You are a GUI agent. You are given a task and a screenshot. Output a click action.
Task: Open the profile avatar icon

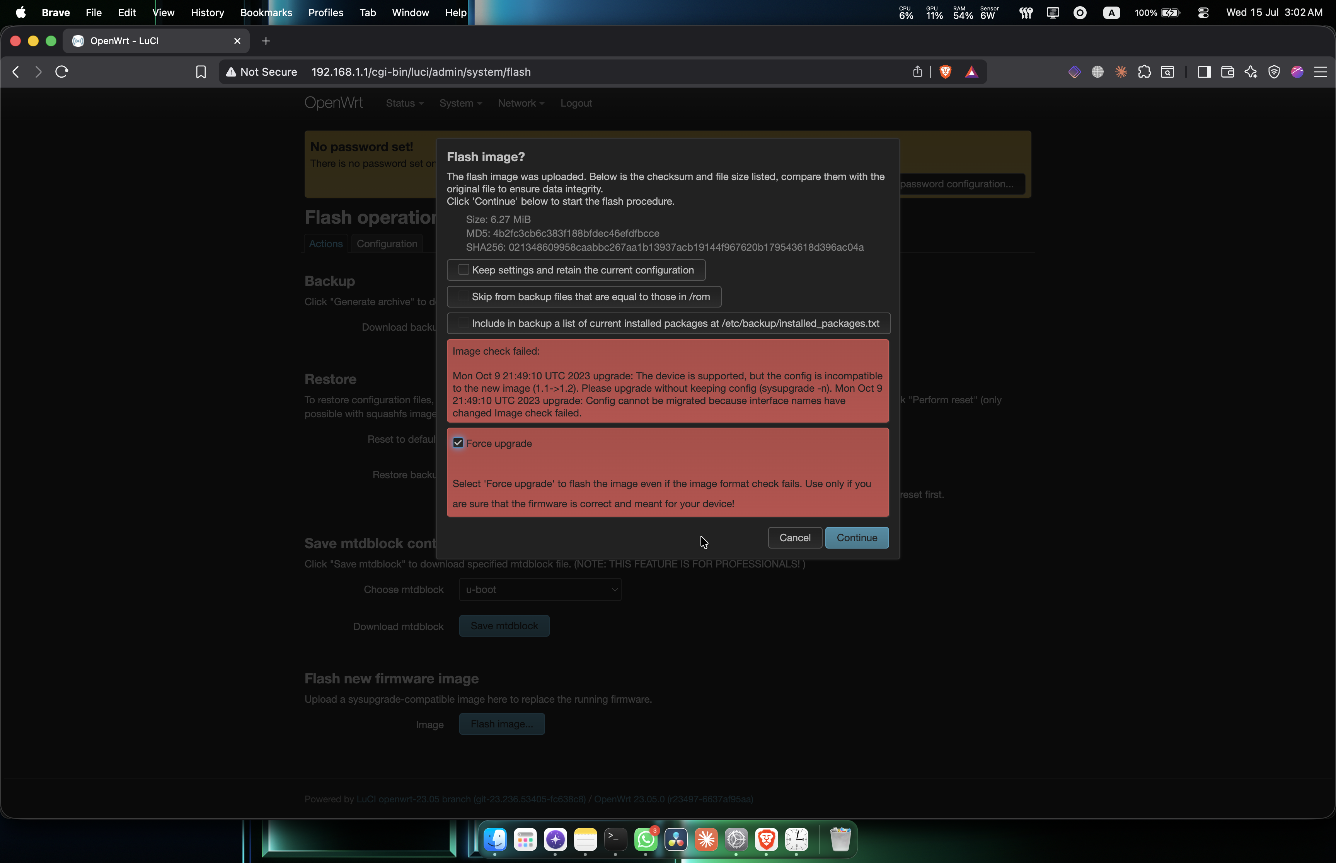[x=1297, y=72]
